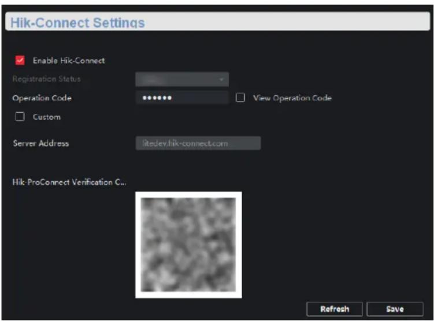Click the Hik-Connect Settings title text
This screenshot has height=321, width=434.
78,23
